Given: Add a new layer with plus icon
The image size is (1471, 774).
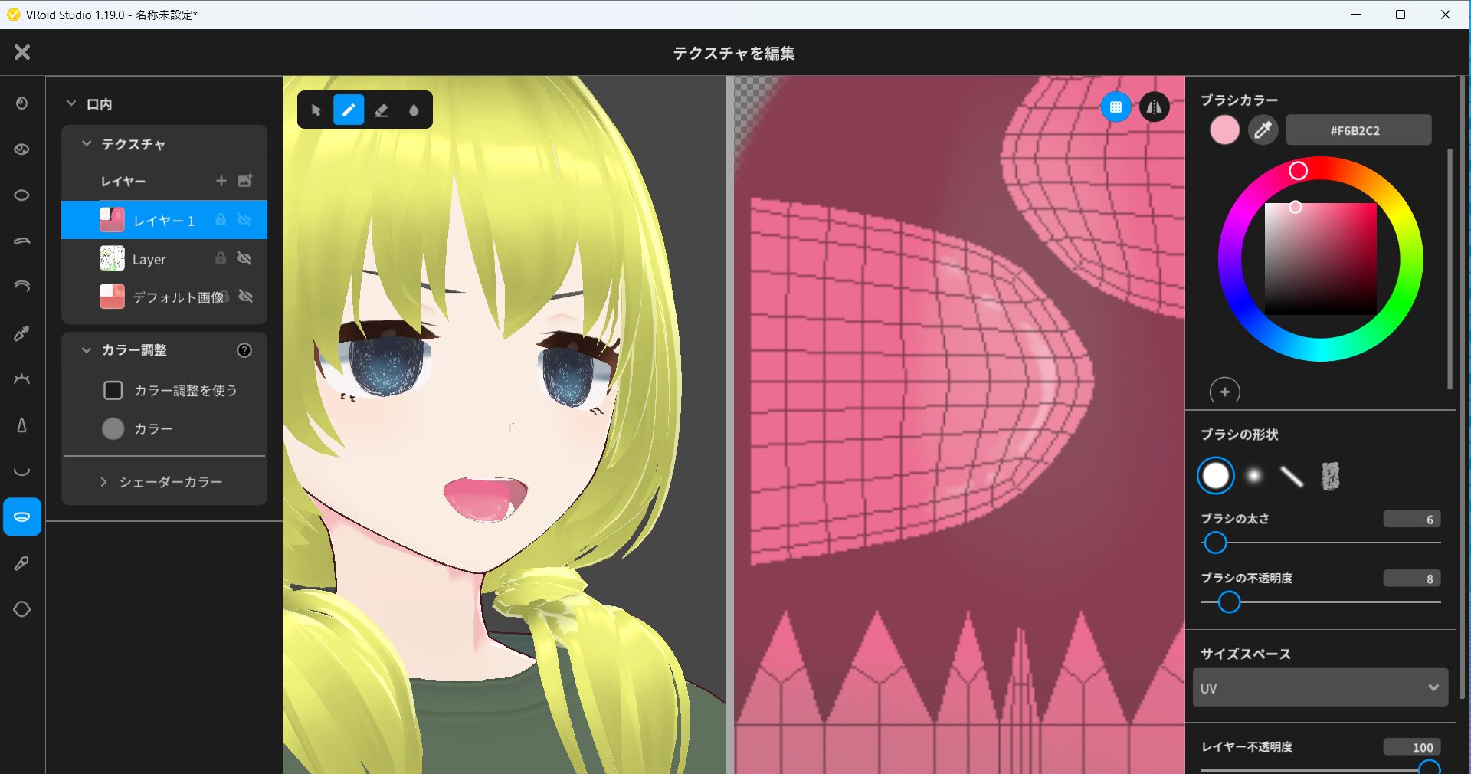Looking at the screenshot, I should coord(221,181).
